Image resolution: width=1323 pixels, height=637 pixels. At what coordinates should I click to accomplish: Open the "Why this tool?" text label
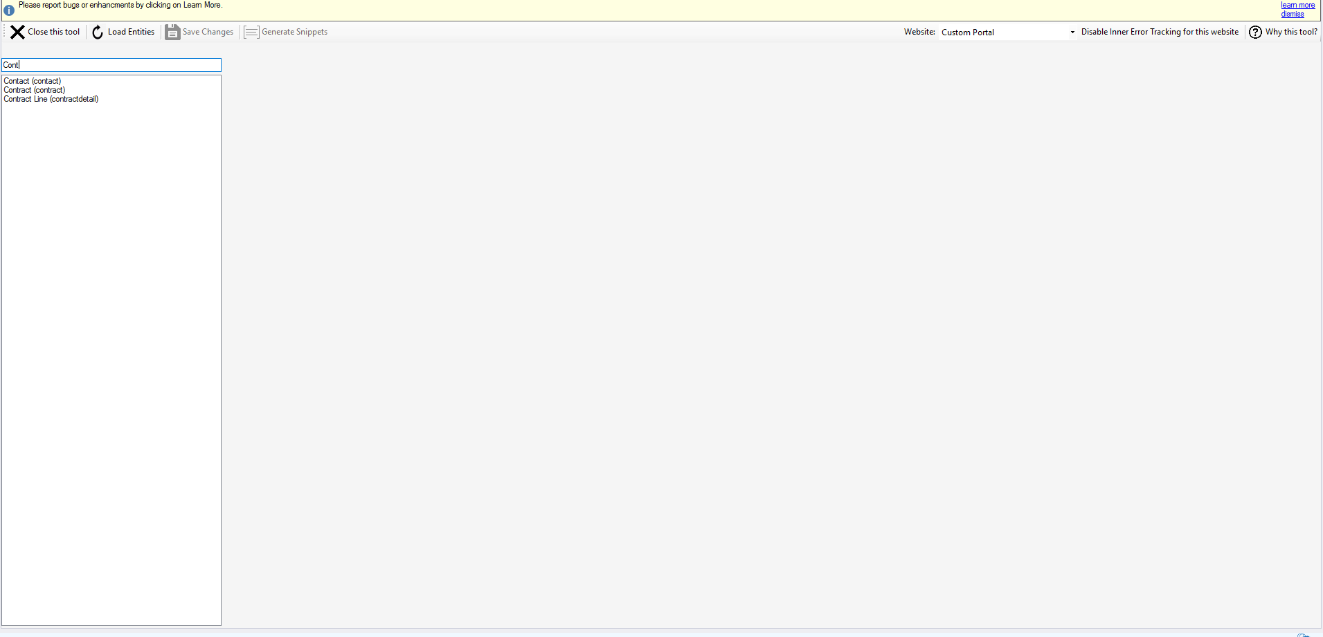tap(1291, 32)
